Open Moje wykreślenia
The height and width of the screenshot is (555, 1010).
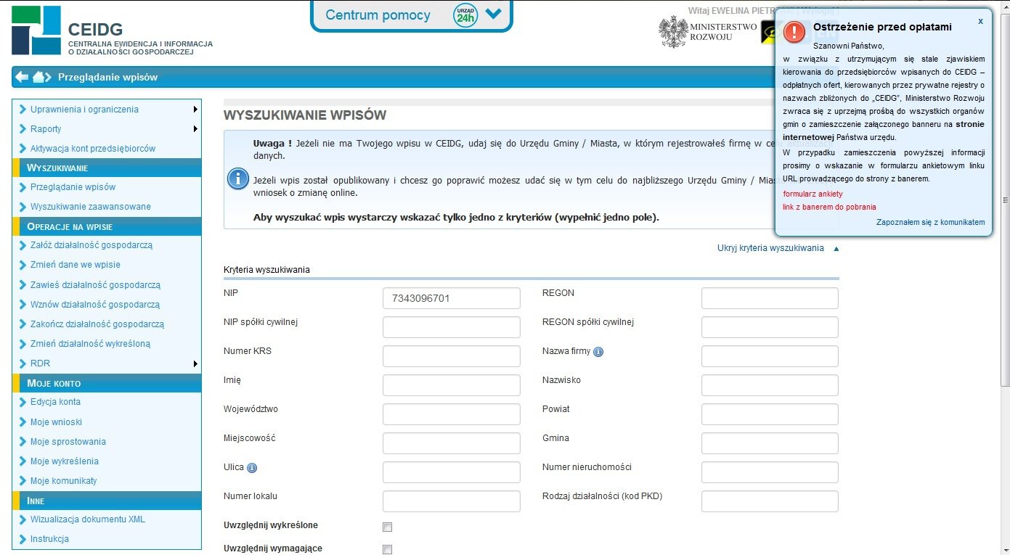[x=65, y=461]
